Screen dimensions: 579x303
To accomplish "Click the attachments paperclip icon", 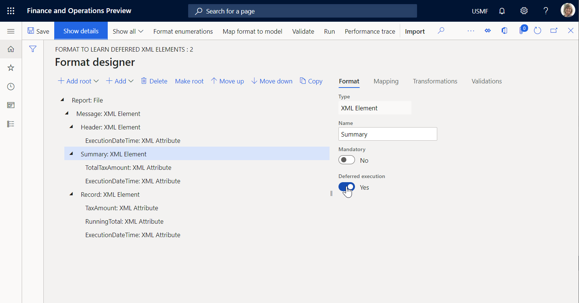I will [522, 31].
